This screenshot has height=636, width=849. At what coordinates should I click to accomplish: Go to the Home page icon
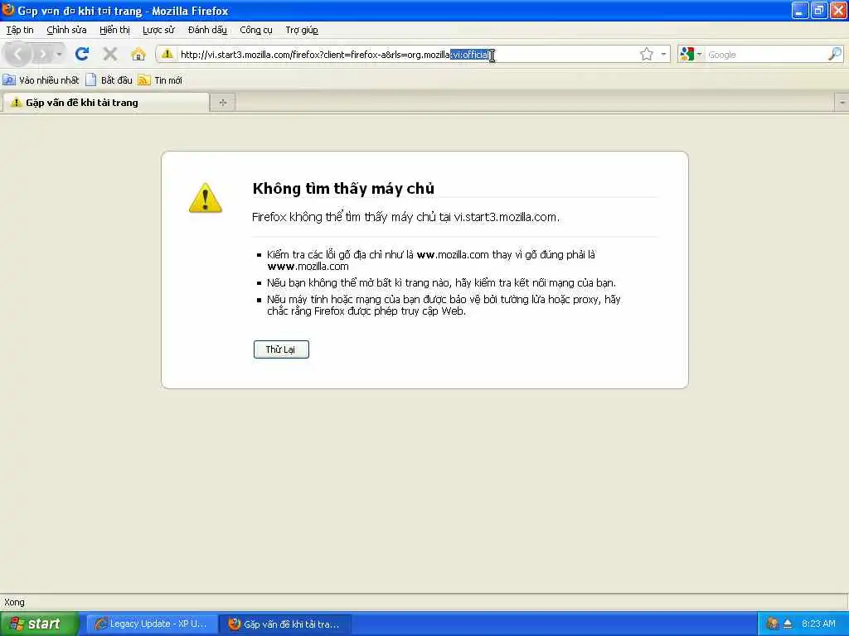tap(138, 54)
